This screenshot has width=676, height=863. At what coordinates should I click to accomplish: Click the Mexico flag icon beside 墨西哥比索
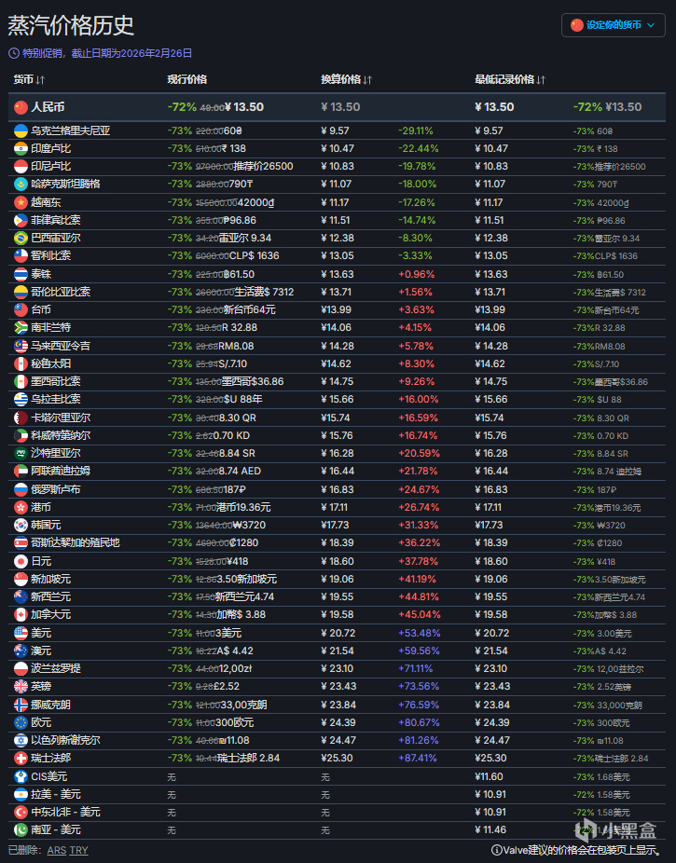(21, 381)
